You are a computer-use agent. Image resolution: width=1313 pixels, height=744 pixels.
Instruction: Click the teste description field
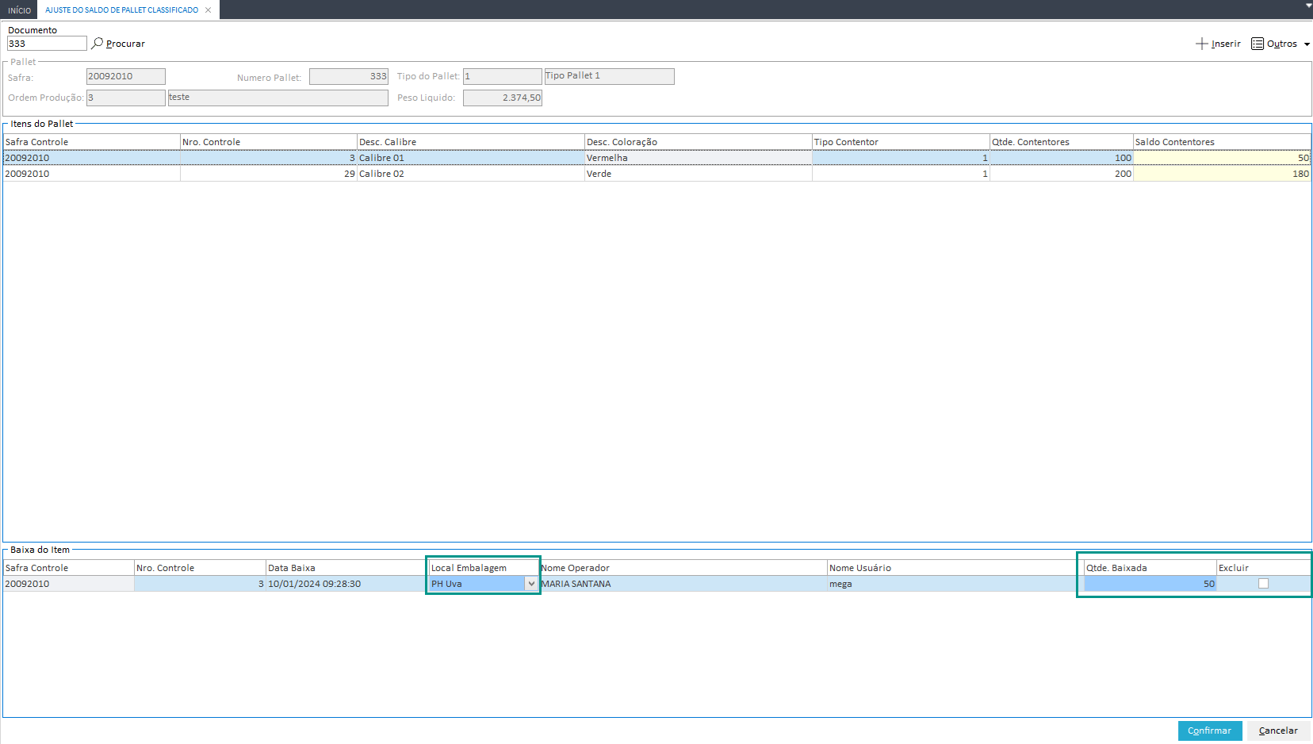pyautogui.click(x=278, y=98)
